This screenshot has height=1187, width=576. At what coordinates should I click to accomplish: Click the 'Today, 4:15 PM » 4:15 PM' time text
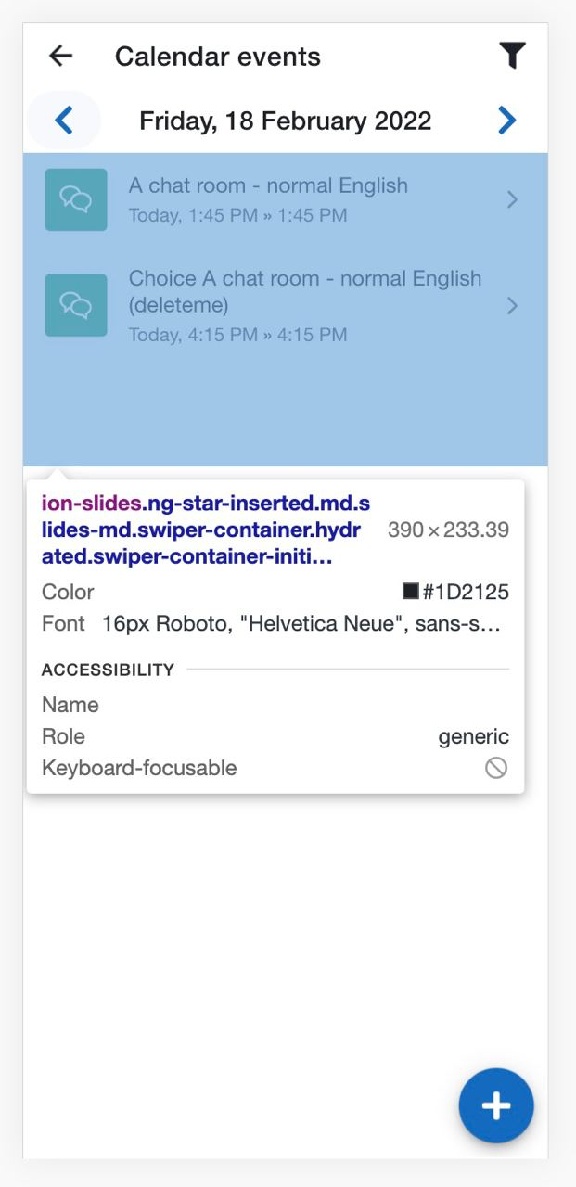(x=238, y=335)
